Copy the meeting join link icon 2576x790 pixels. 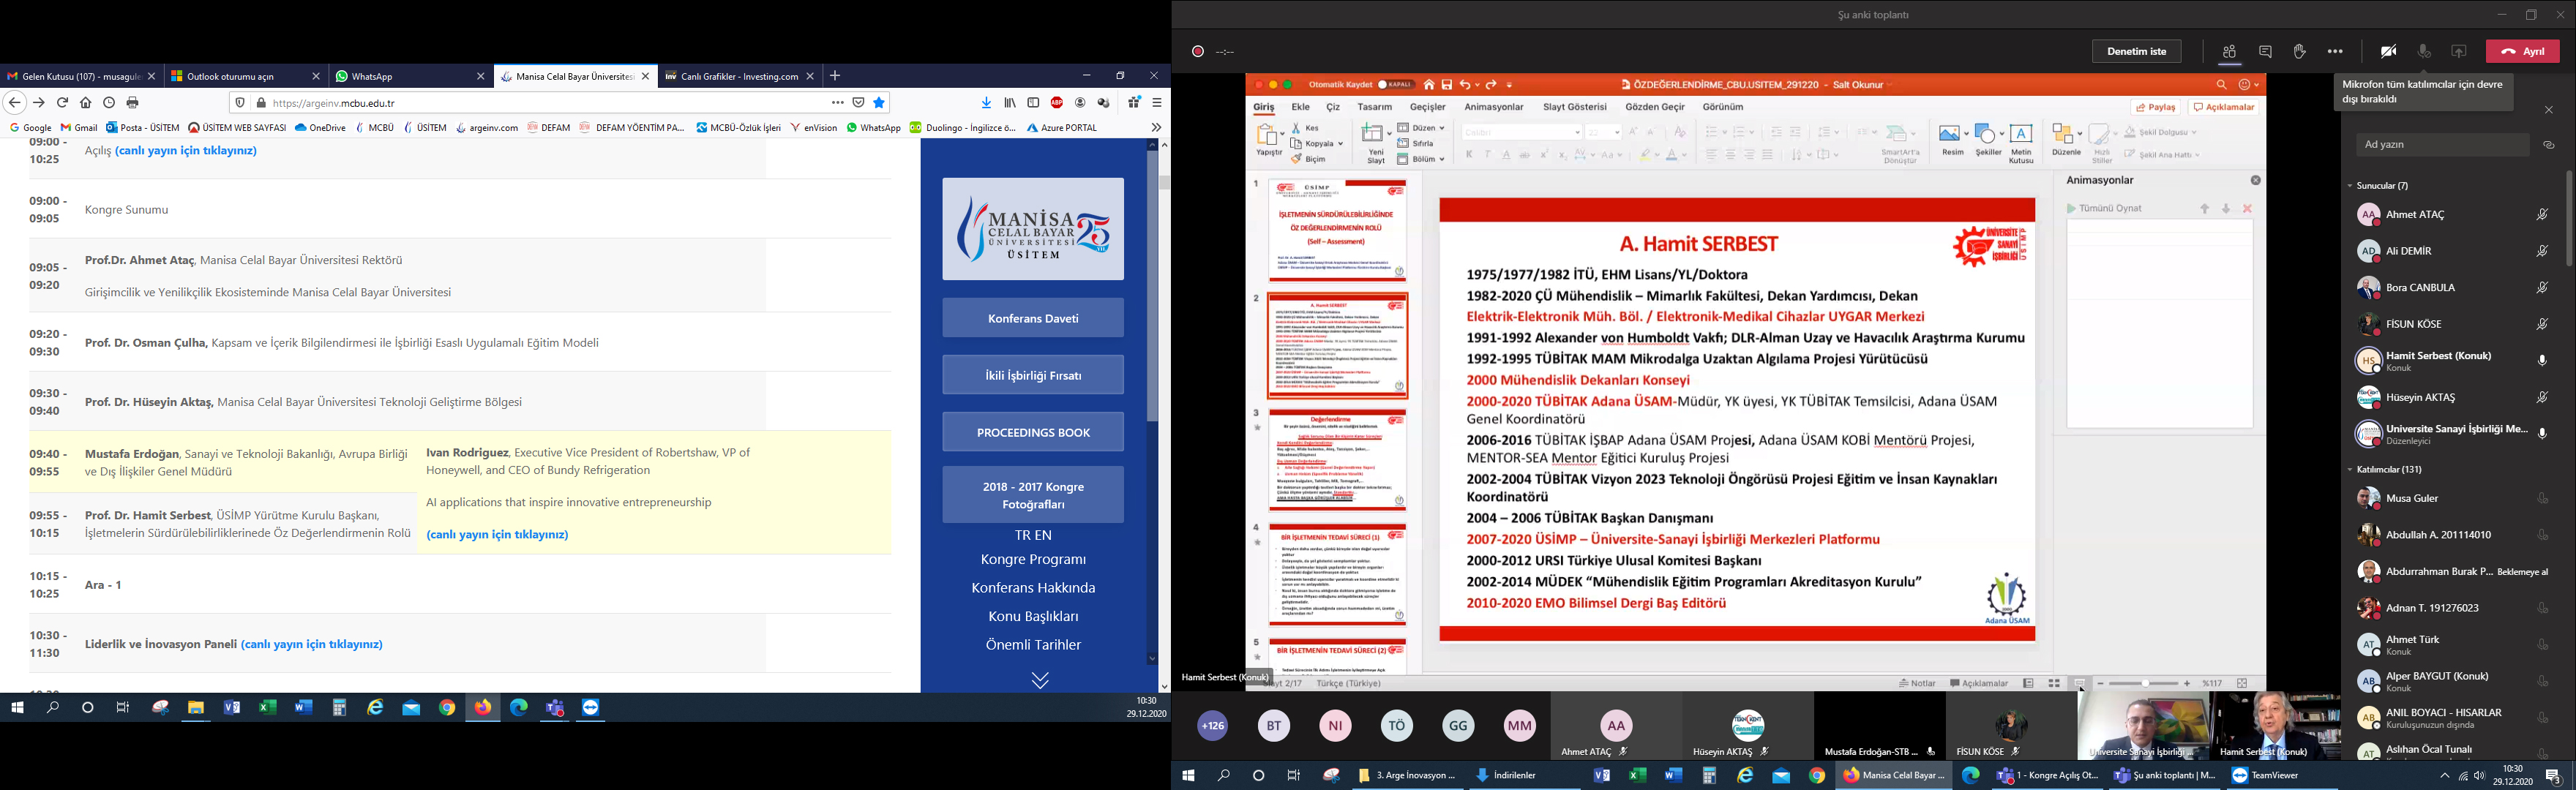point(2549,145)
